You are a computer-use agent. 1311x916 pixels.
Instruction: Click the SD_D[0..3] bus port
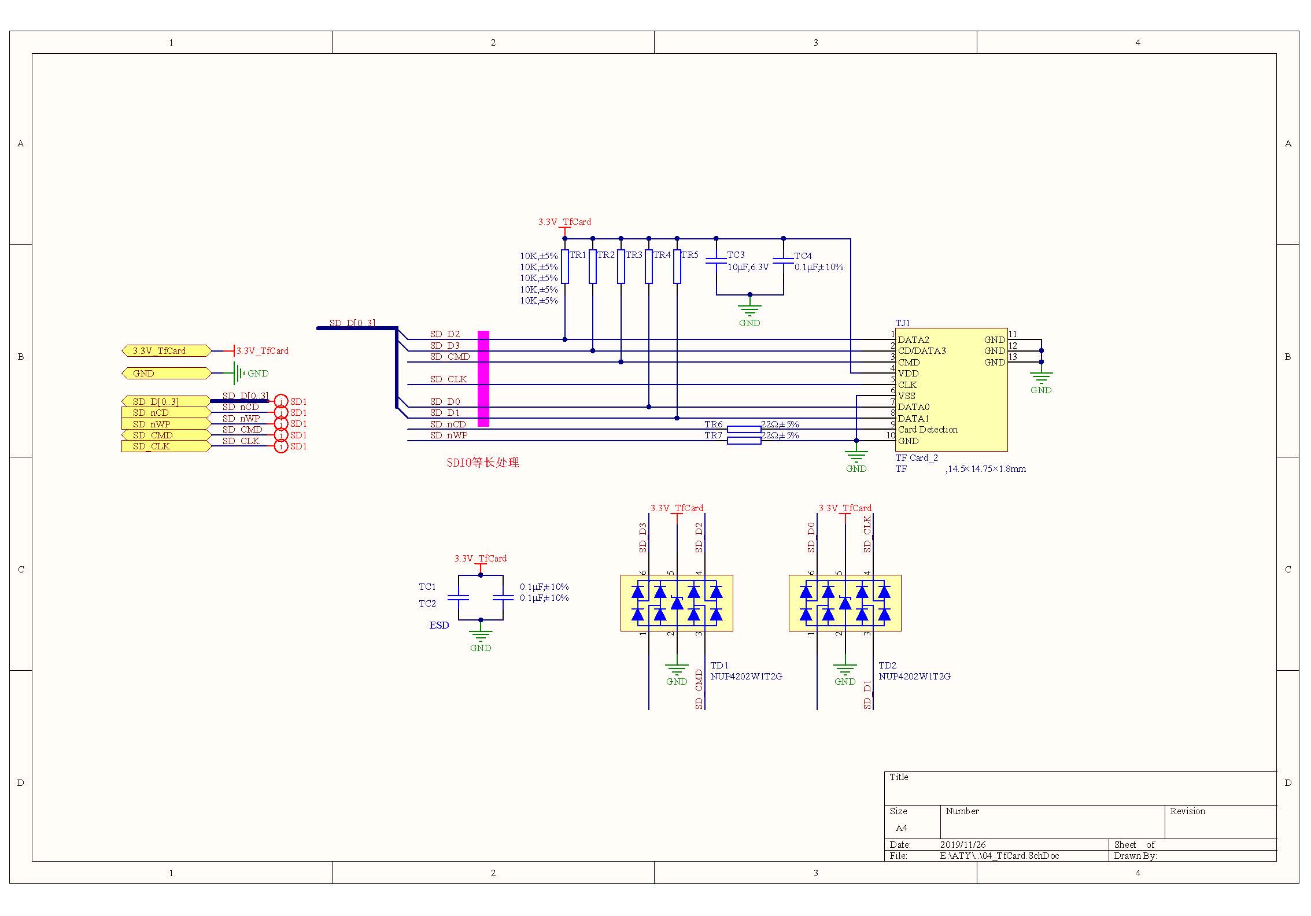(x=166, y=401)
